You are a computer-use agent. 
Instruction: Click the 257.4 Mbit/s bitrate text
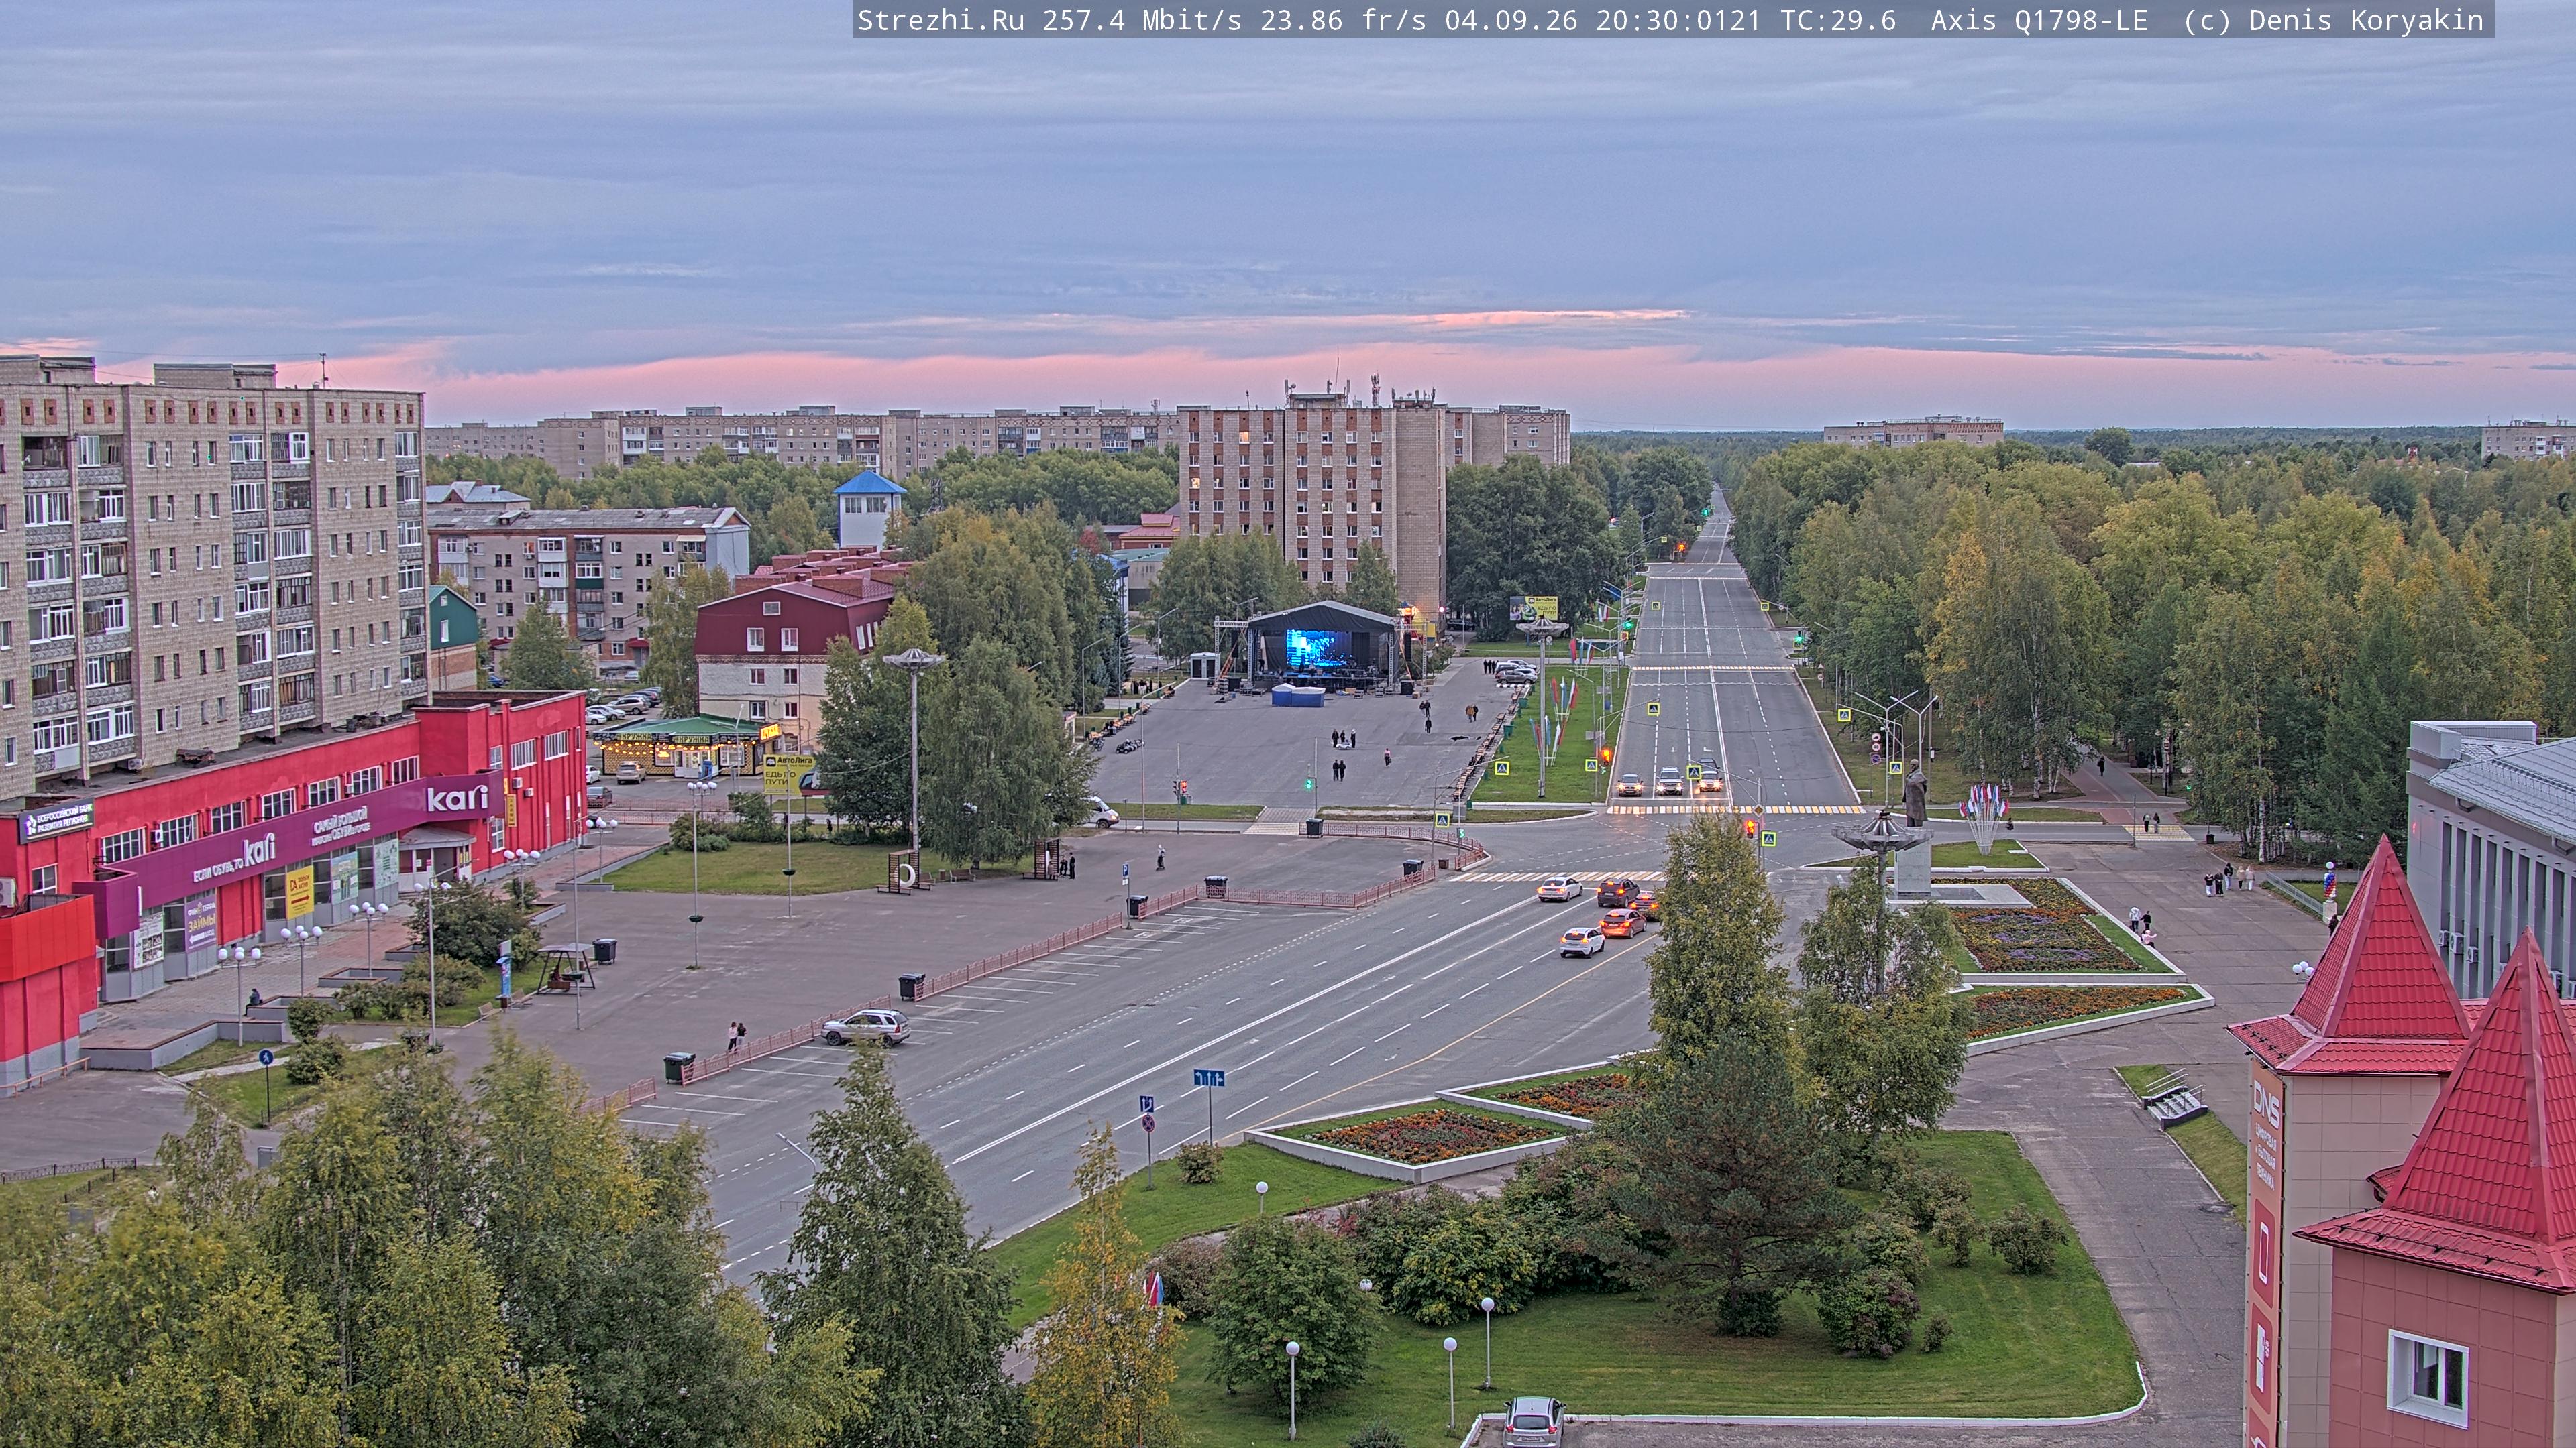[x=1142, y=20]
